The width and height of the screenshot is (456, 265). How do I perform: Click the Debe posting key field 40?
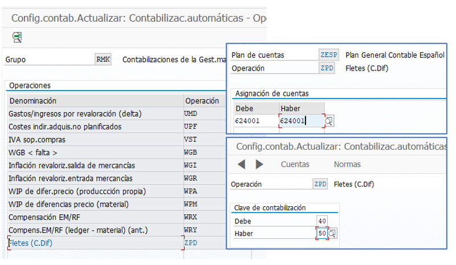coord(322,221)
